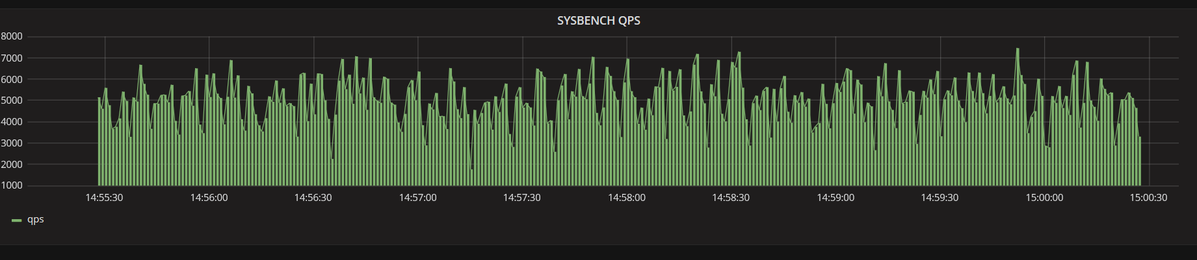Click the 14:56:30 time axis label
Screen dimensions: 1197x260
click(313, 197)
